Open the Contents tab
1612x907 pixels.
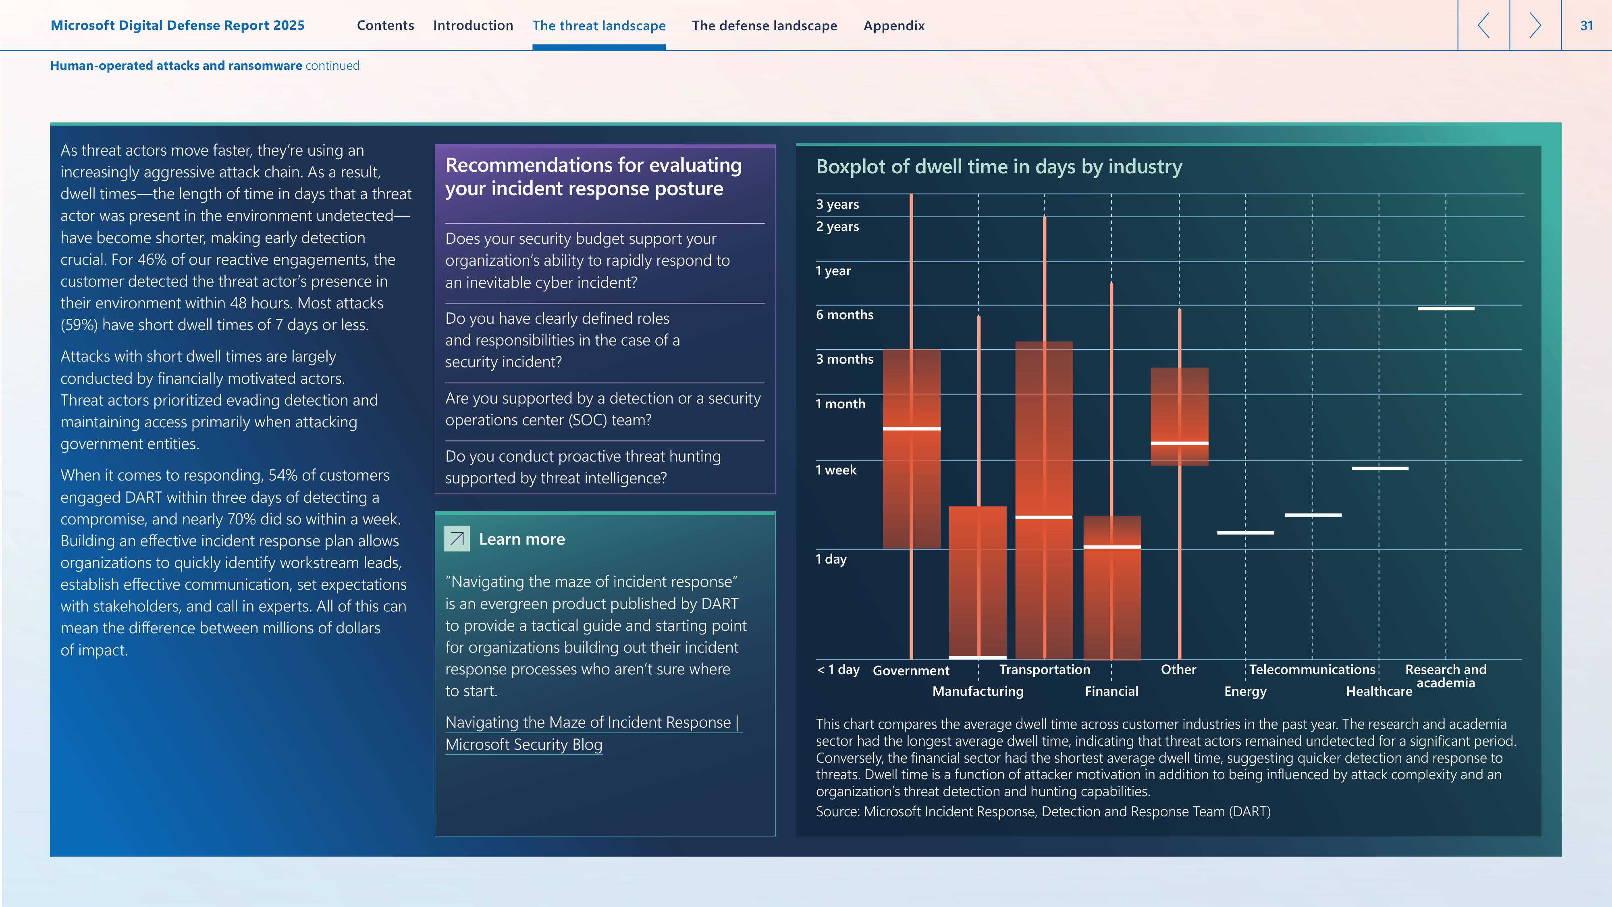pos(386,26)
